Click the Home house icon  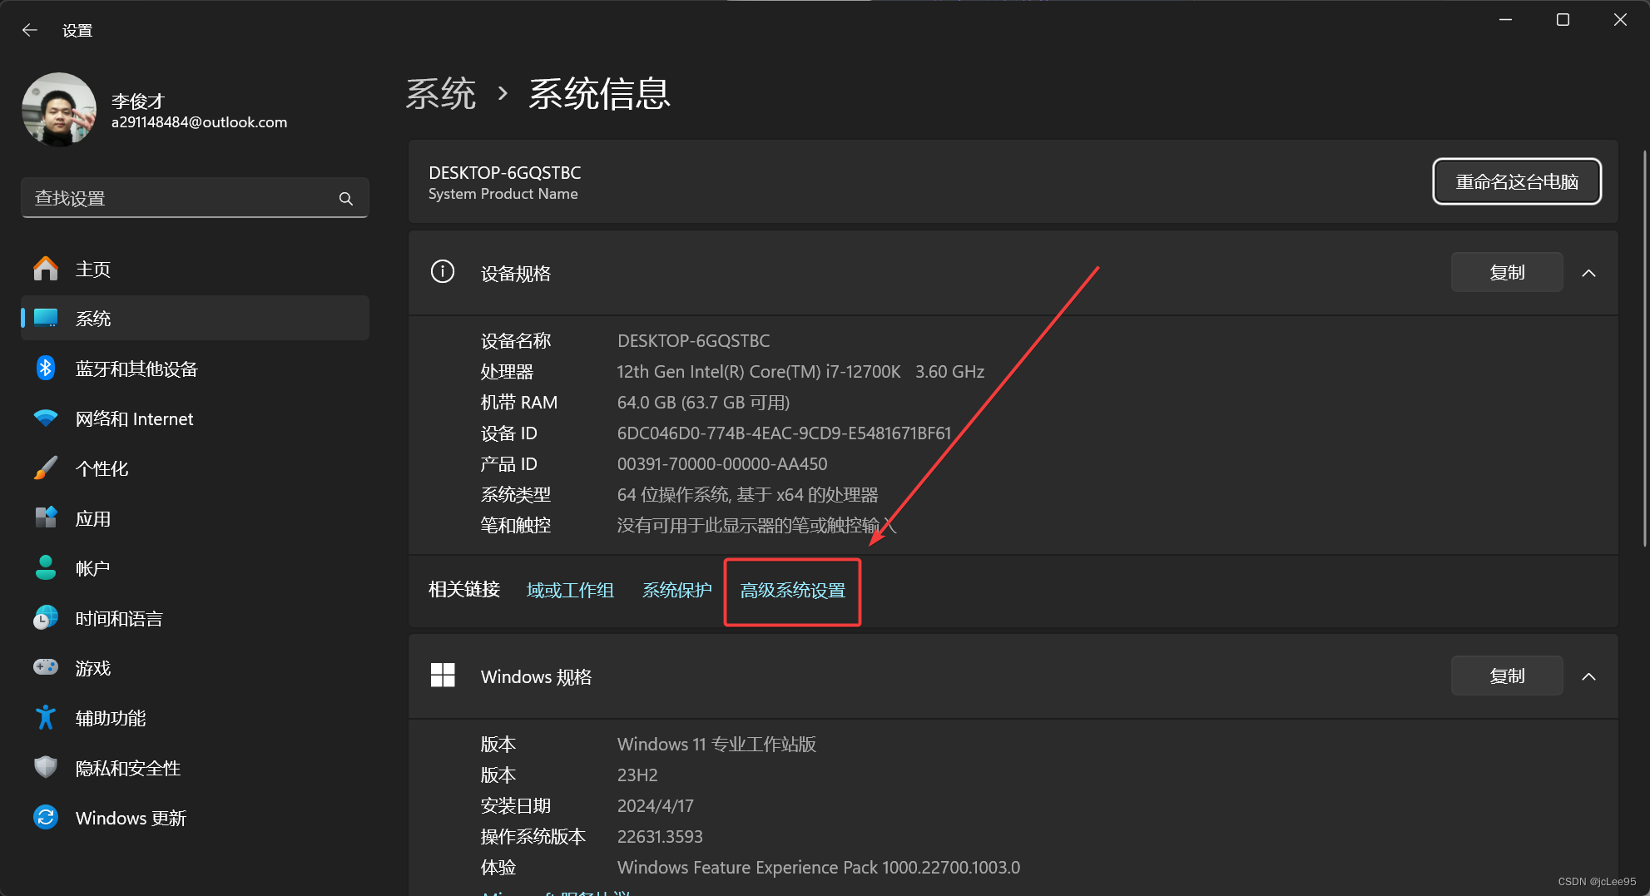click(x=46, y=269)
